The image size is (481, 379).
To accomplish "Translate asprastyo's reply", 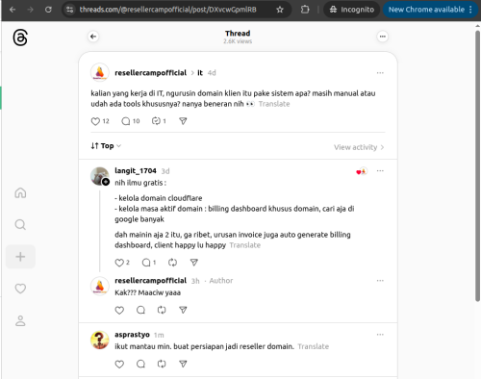I will (x=314, y=346).
